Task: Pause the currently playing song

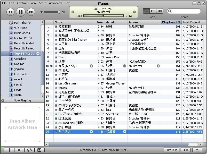Action: pos(21,12)
